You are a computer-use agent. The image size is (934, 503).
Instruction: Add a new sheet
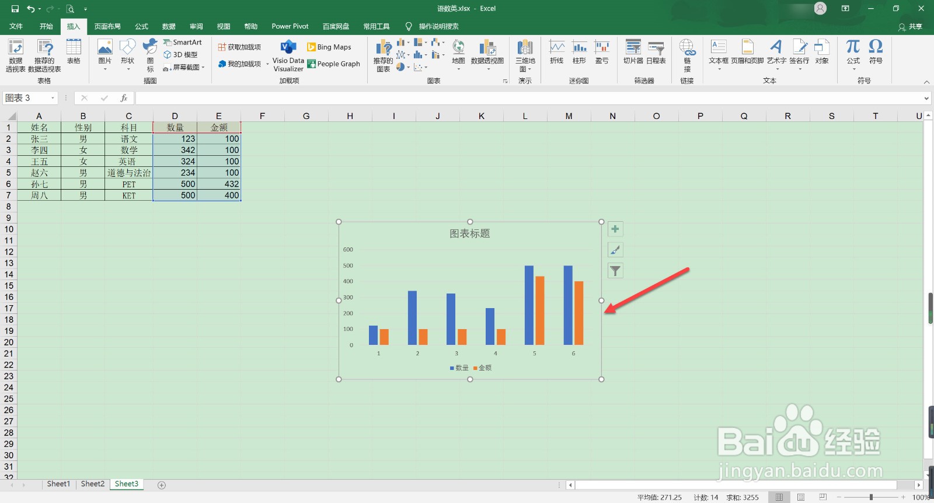pyautogui.click(x=162, y=485)
